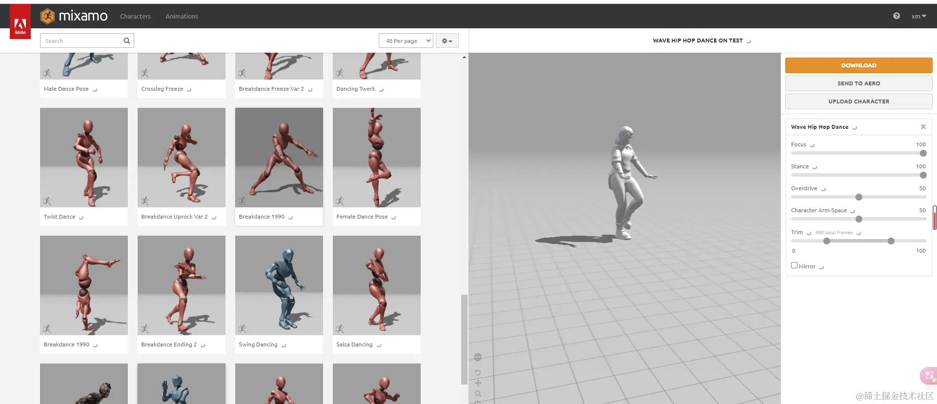Click the Mixamo logo icon
This screenshot has width=937, height=404.
tap(47, 16)
